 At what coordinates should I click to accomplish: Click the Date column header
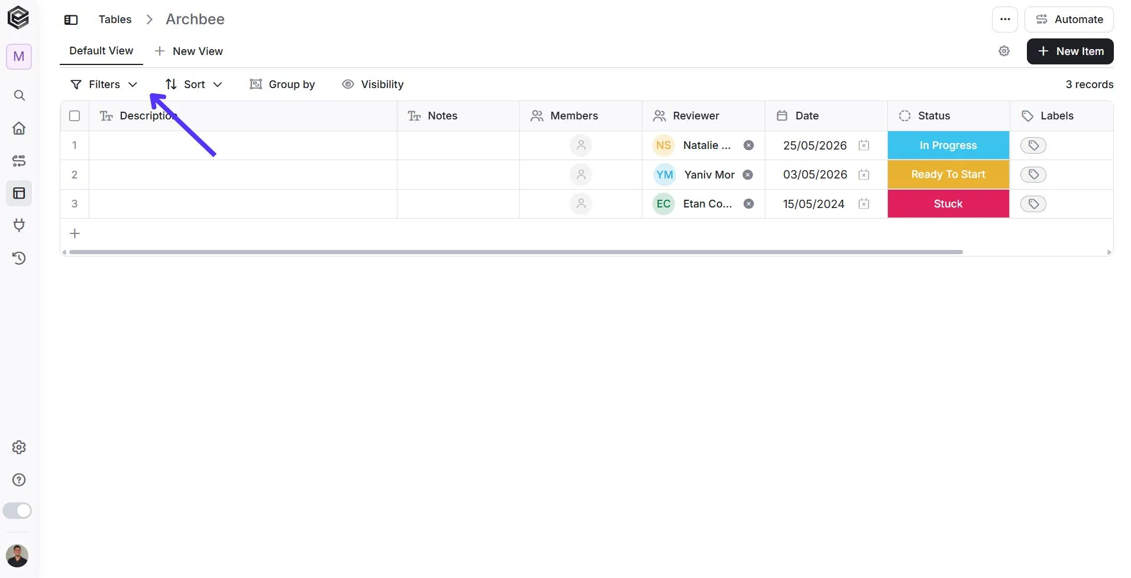(x=826, y=116)
